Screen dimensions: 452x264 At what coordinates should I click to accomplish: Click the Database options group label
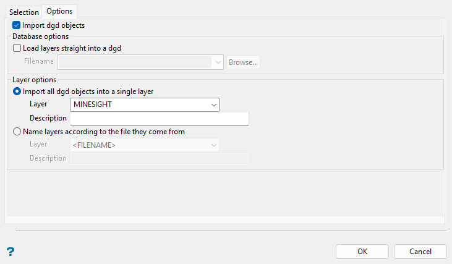(40, 36)
